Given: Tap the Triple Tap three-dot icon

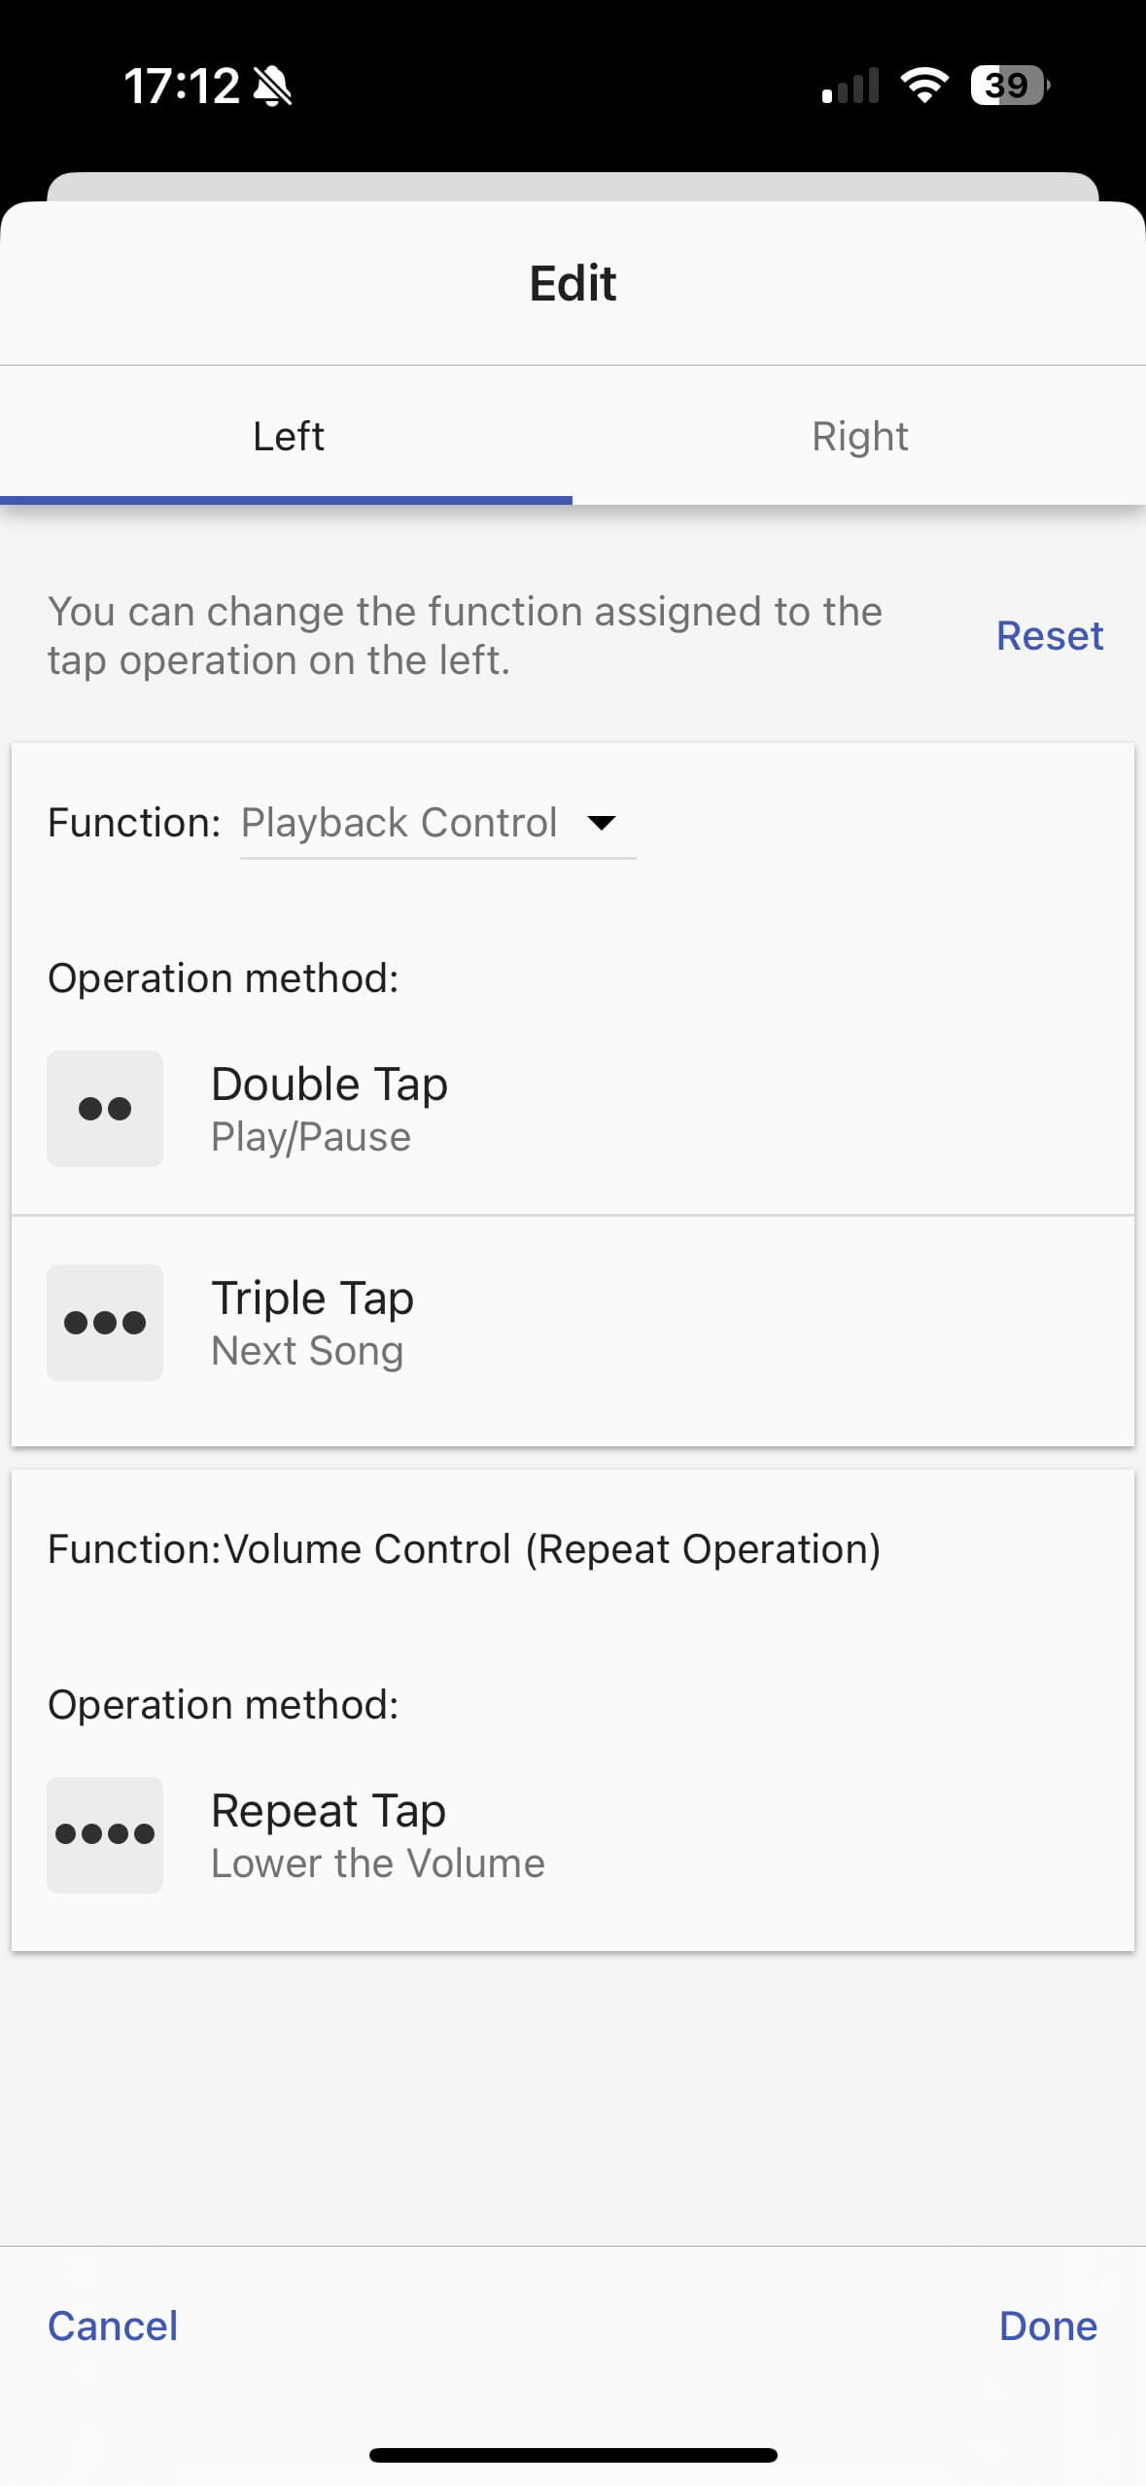Looking at the screenshot, I should click(x=105, y=1323).
